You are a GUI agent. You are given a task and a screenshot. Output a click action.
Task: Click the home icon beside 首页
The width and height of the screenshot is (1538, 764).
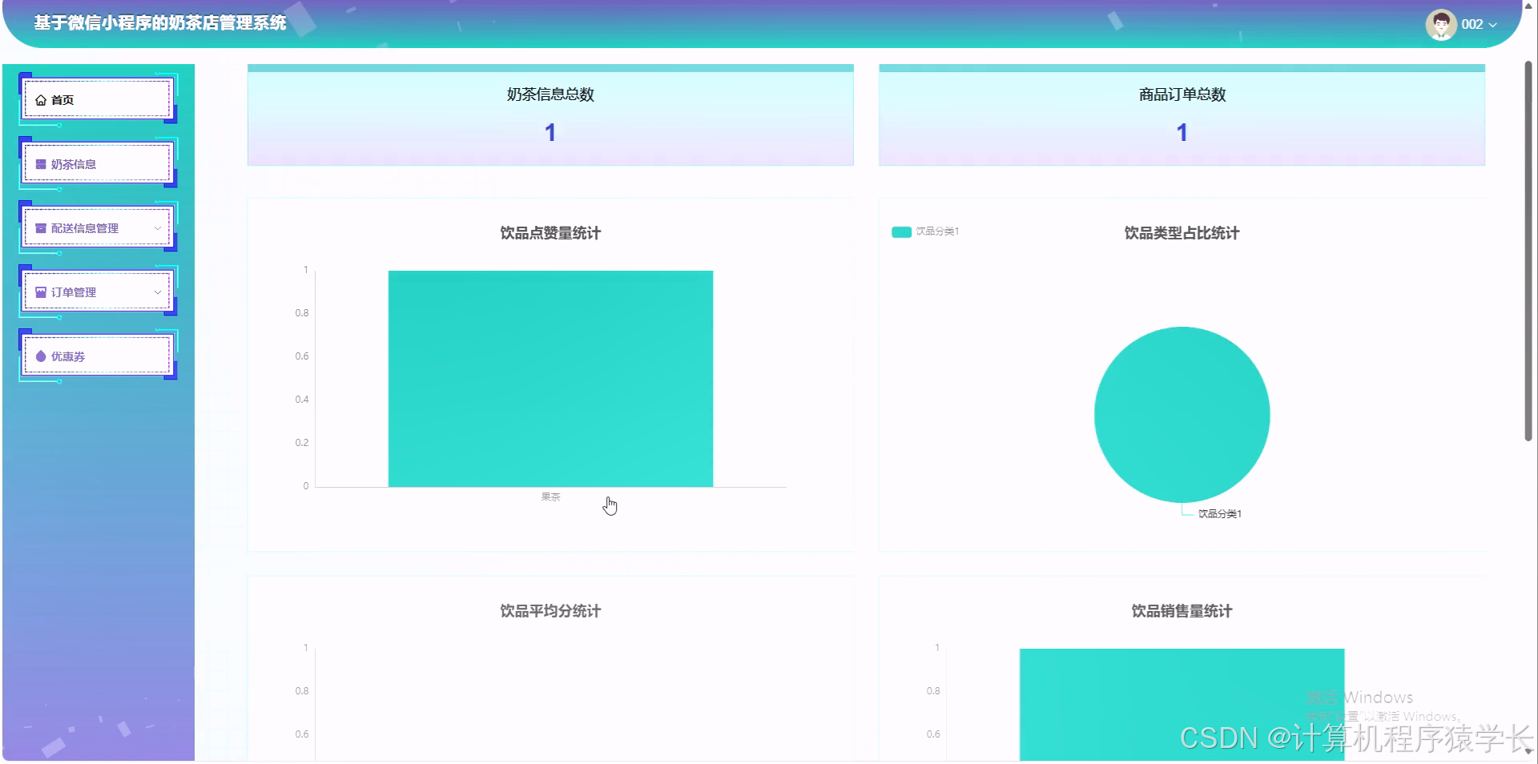tap(40, 99)
